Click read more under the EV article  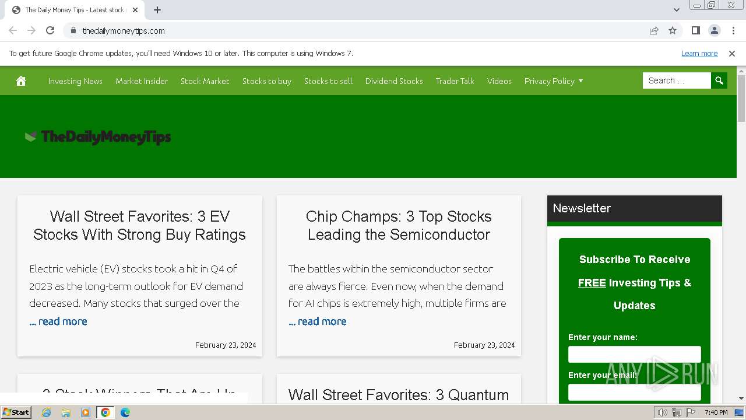pos(58,321)
